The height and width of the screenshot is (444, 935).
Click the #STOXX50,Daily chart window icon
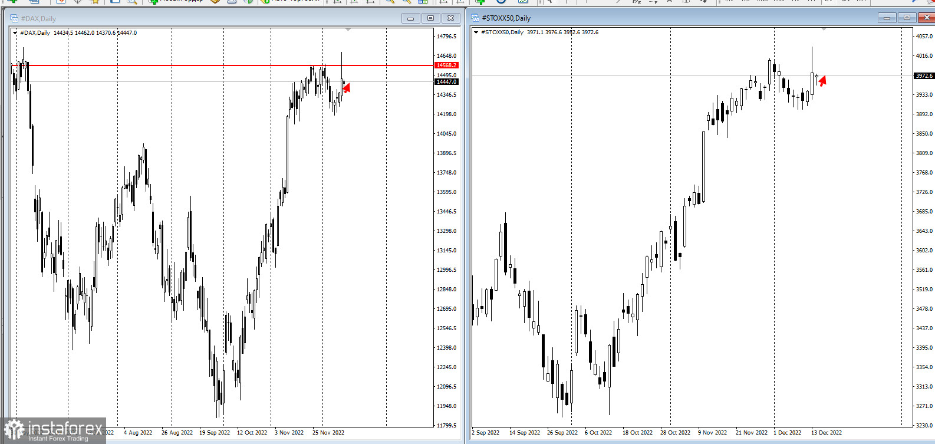click(x=475, y=18)
